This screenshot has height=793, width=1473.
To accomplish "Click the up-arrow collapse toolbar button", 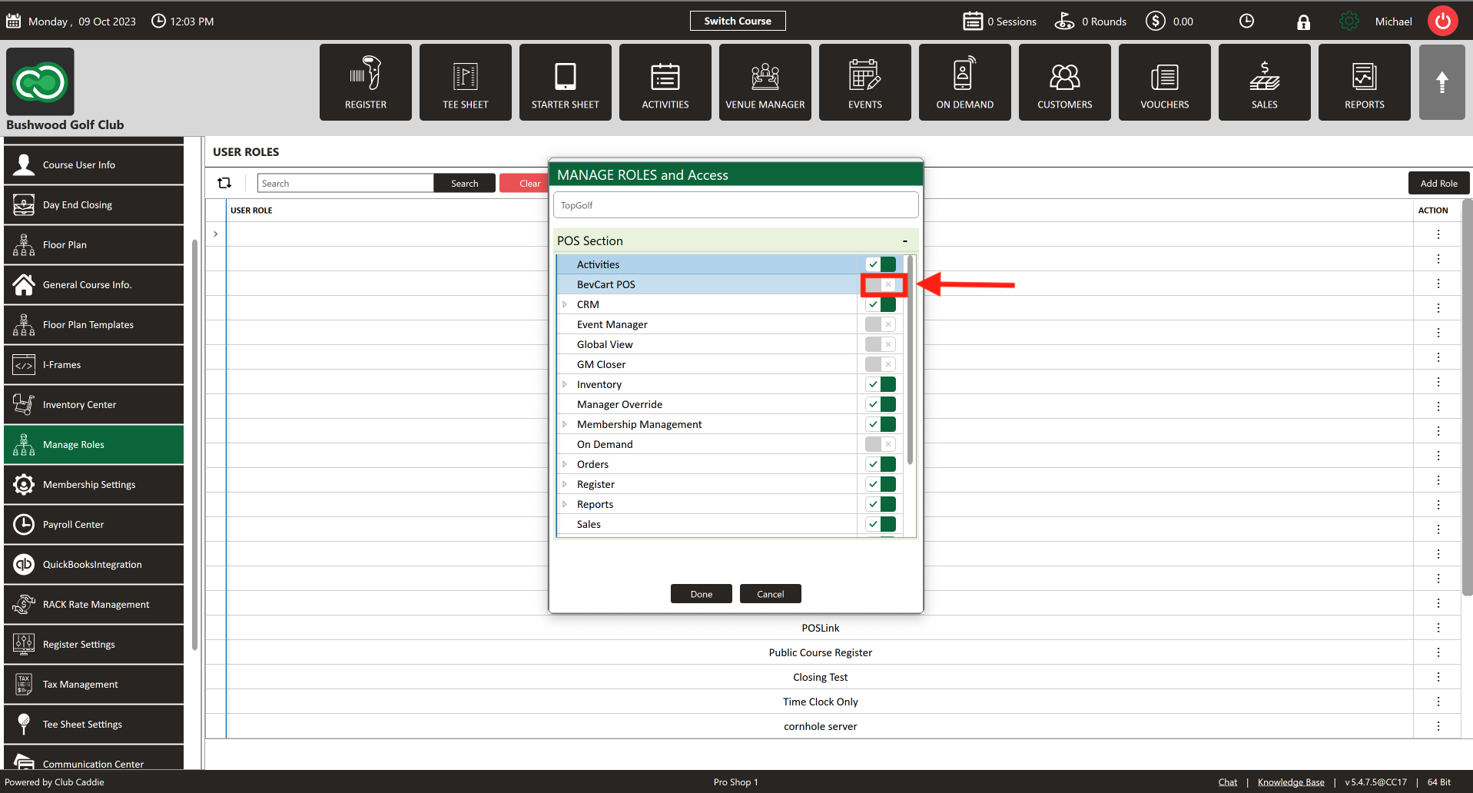I will [1442, 82].
